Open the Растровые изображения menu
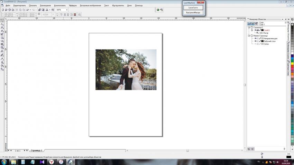This screenshot has width=294, height=165. tap(90, 6)
